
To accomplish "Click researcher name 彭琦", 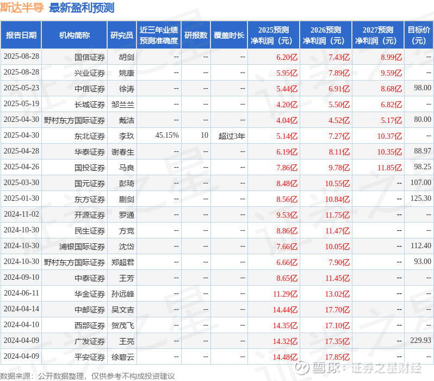I will 127,184.
